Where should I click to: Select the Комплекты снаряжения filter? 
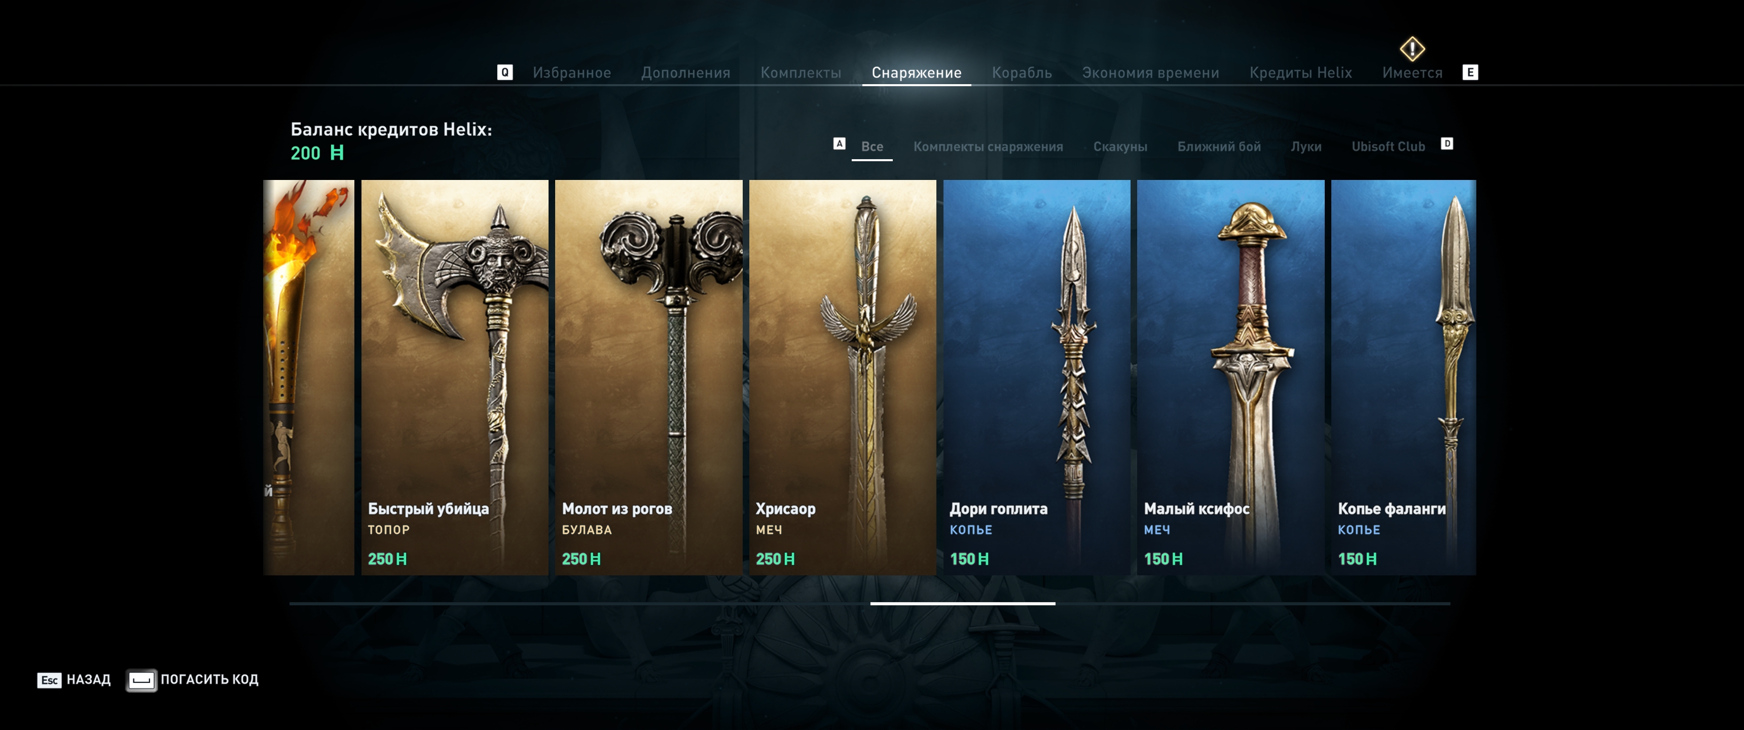(988, 147)
